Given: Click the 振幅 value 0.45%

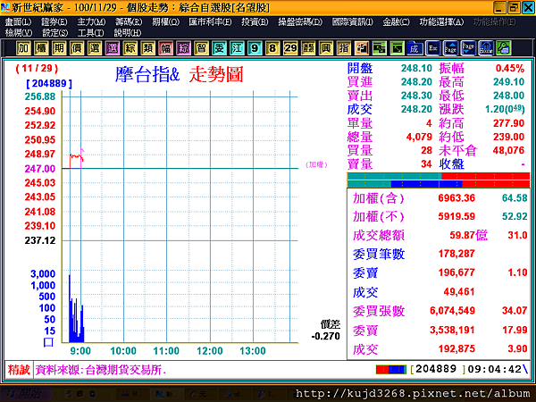Looking at the screenshot, I should tap(510, 68).
